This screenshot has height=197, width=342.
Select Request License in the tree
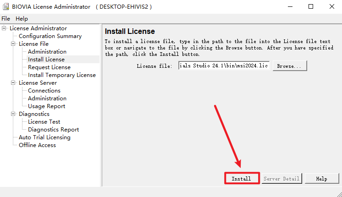point(49,67)
